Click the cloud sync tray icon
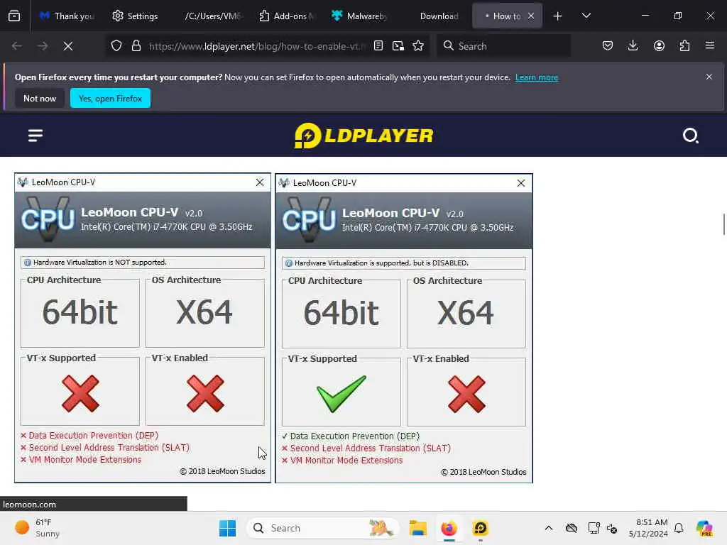The width and height of the screenshot is (727, 545). pyautogui.click(x=572, y=528)
